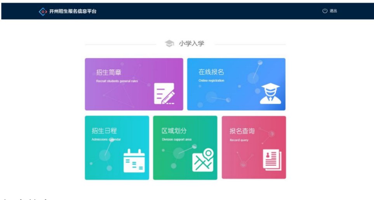This screenshot has width=374, height=200.
Task: Open the 在线报名 blue tile
Action: click(236, 84)
